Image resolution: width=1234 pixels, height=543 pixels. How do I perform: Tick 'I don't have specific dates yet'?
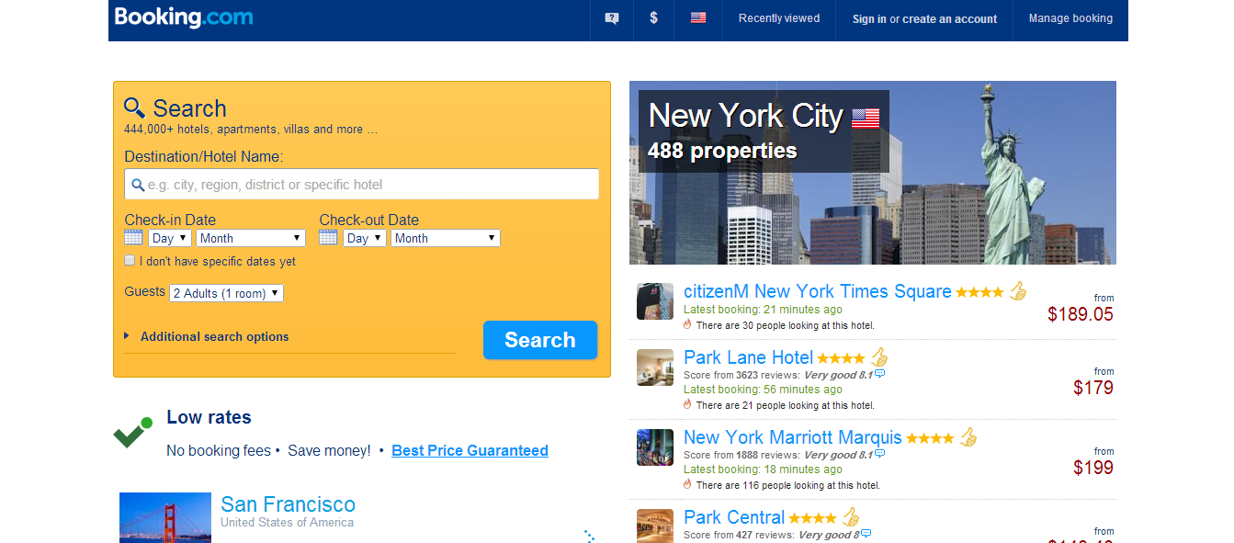pyautogui.click(x=130, y=261)
